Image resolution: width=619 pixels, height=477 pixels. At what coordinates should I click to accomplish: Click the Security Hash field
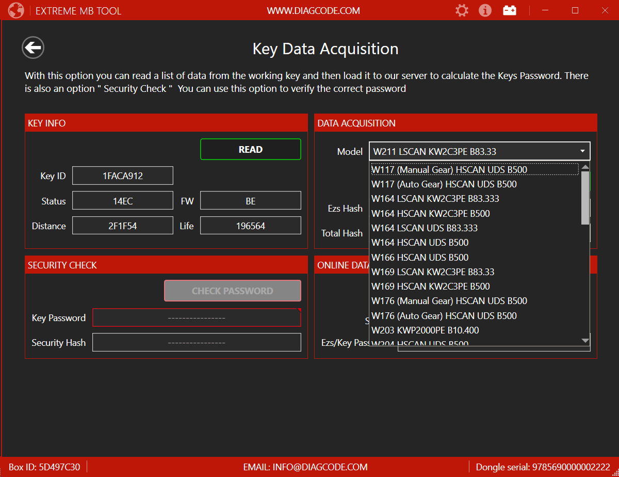coord(197,342)
